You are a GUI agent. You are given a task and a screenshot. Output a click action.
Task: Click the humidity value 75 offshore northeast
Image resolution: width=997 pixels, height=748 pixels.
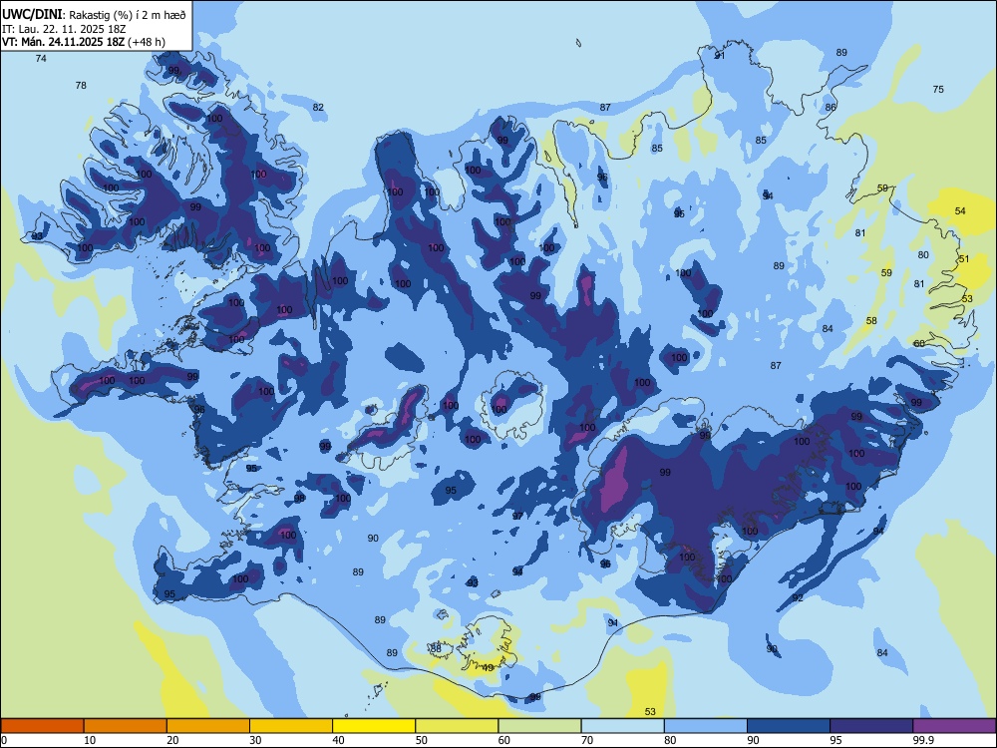pyautogui.click(x=938, y=90)
